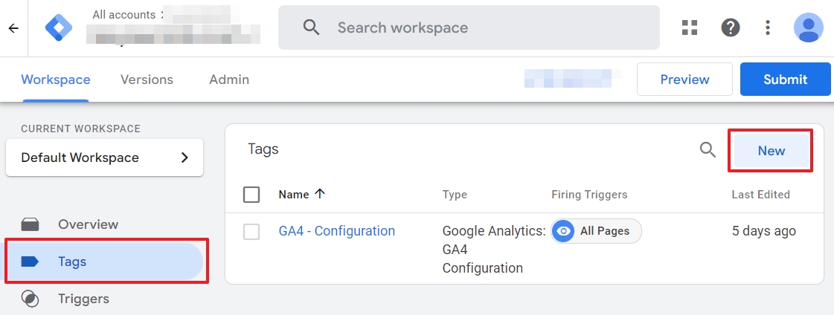Open the three-dot more options menu
The width and height of the screenshot is (834, 315).
(x=768, y=27)
